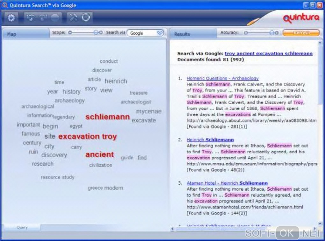Click the word 'archaeological' in the map
325x241 pixels.
[38, 107]
